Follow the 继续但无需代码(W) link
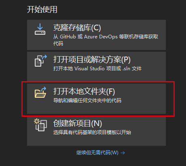 pos(97,153)
